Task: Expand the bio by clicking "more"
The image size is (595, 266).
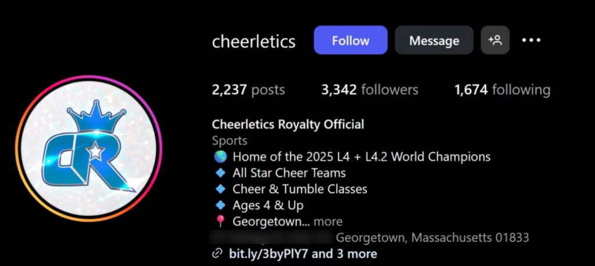Action: tap(328, 221)
